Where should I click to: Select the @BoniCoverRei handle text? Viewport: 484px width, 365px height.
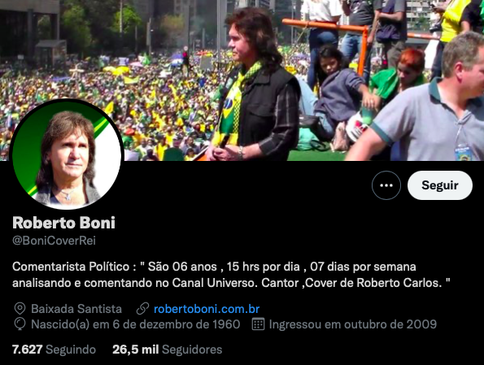click(54, 241)
